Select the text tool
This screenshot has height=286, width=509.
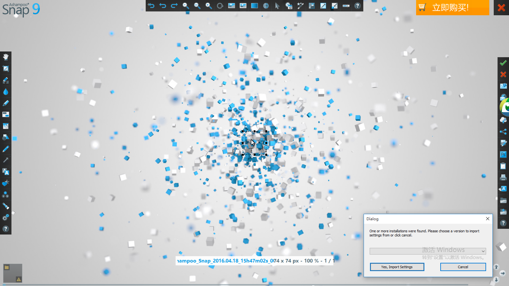(6, 172)
